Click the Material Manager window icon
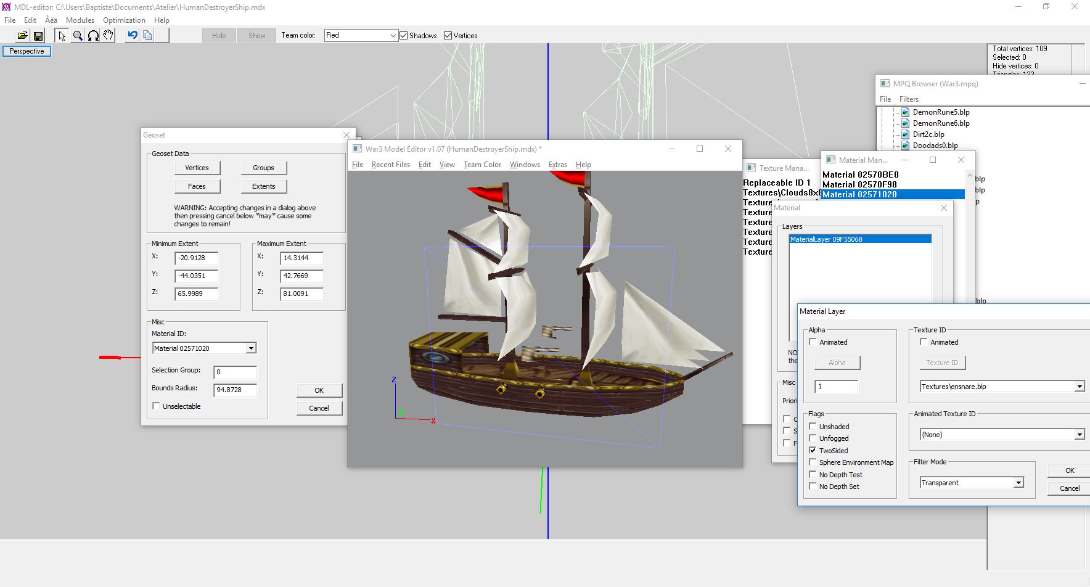Image resolution: width=1090 pixels, height=587 pixels. click(830, 160)
